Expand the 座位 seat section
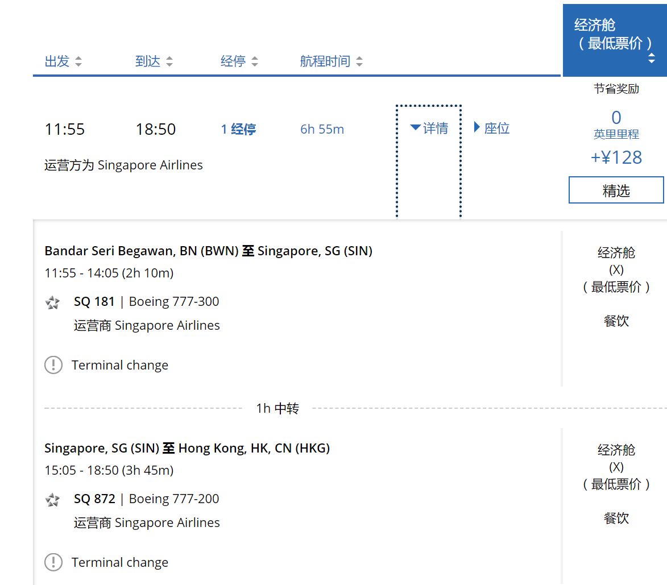 pyautogui.click(x=492, y=128)
